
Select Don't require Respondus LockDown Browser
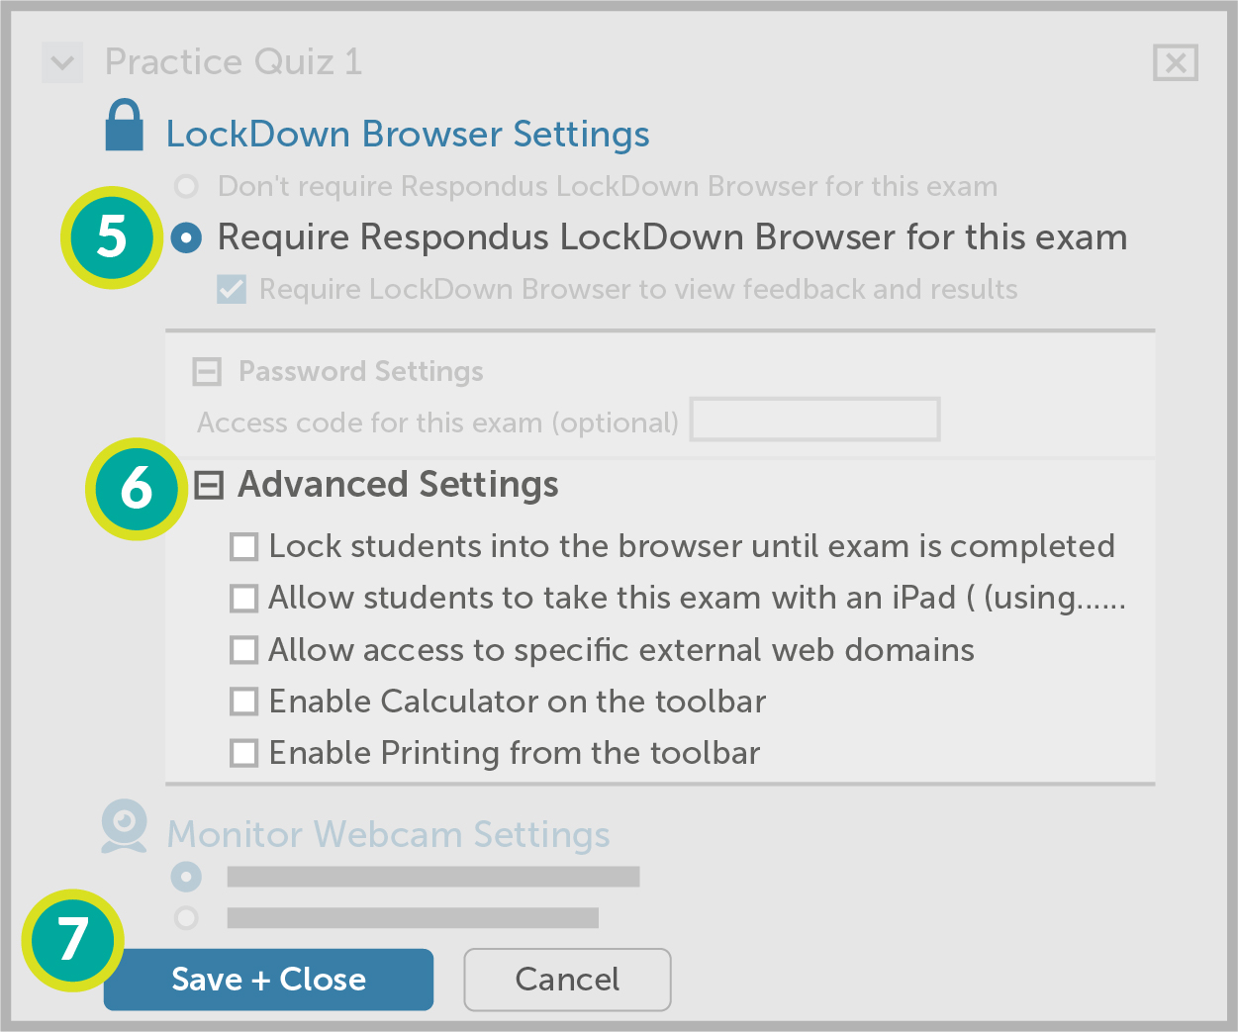[x=186, y=186]
